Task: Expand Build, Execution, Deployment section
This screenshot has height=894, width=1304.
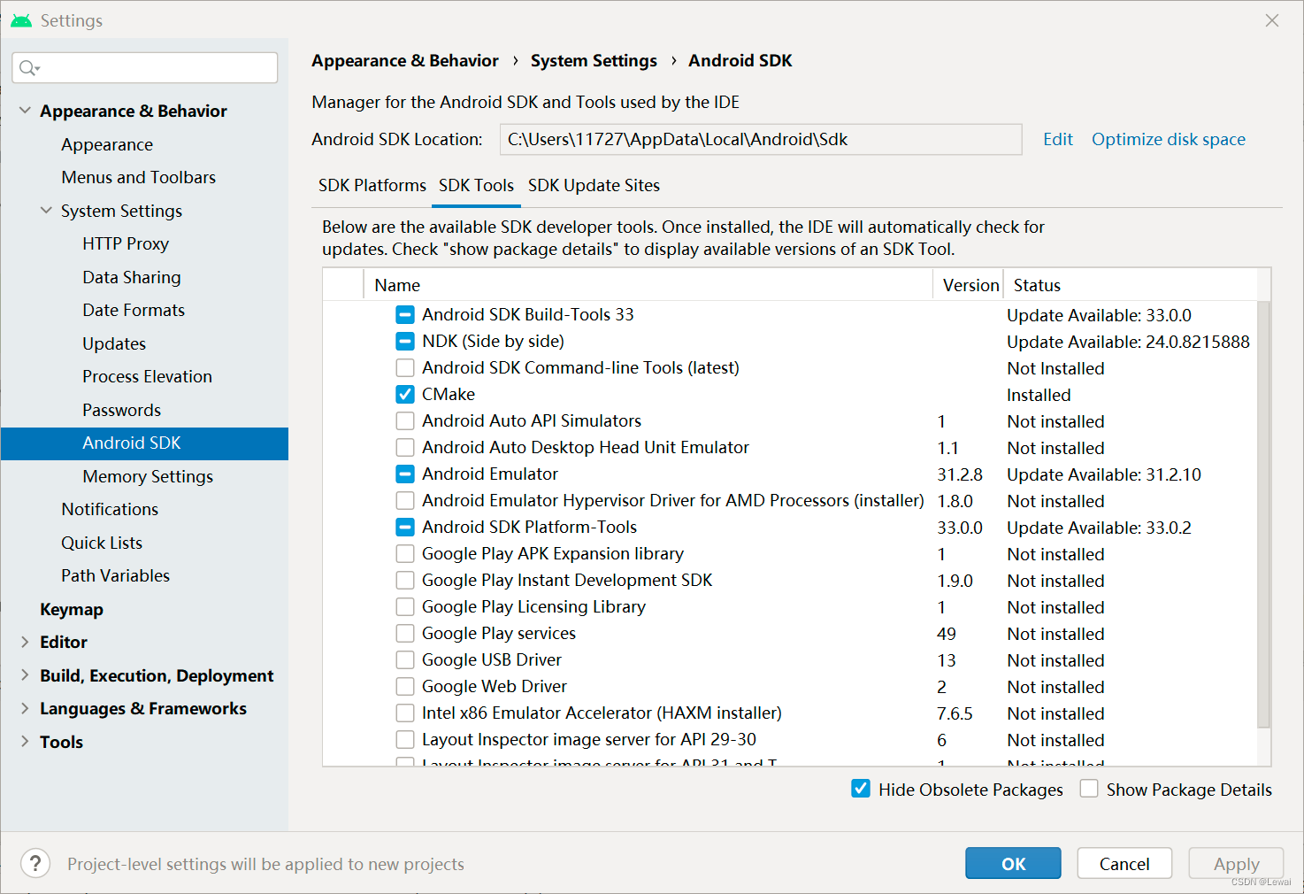Action: point(25,675)
